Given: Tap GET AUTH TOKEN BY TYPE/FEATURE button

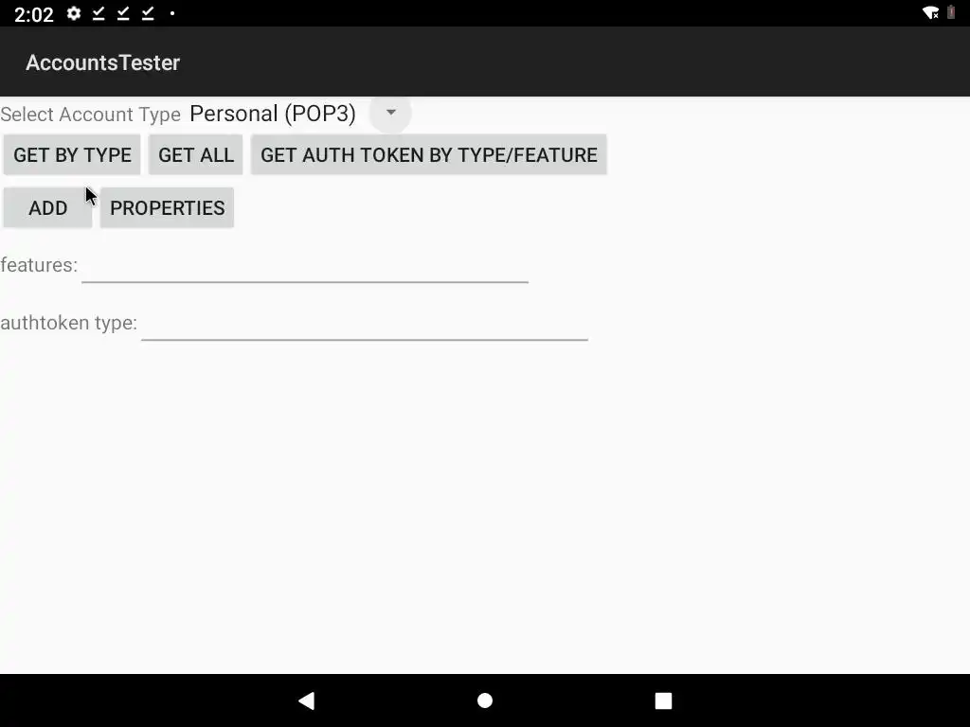Looking at the screenshot, I should (429, 154).
